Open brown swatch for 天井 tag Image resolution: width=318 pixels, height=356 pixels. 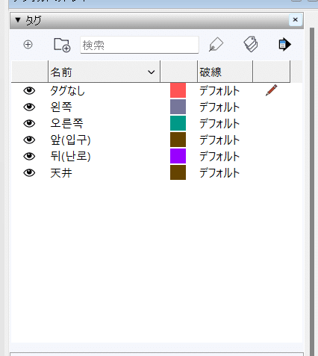[178, 172]
